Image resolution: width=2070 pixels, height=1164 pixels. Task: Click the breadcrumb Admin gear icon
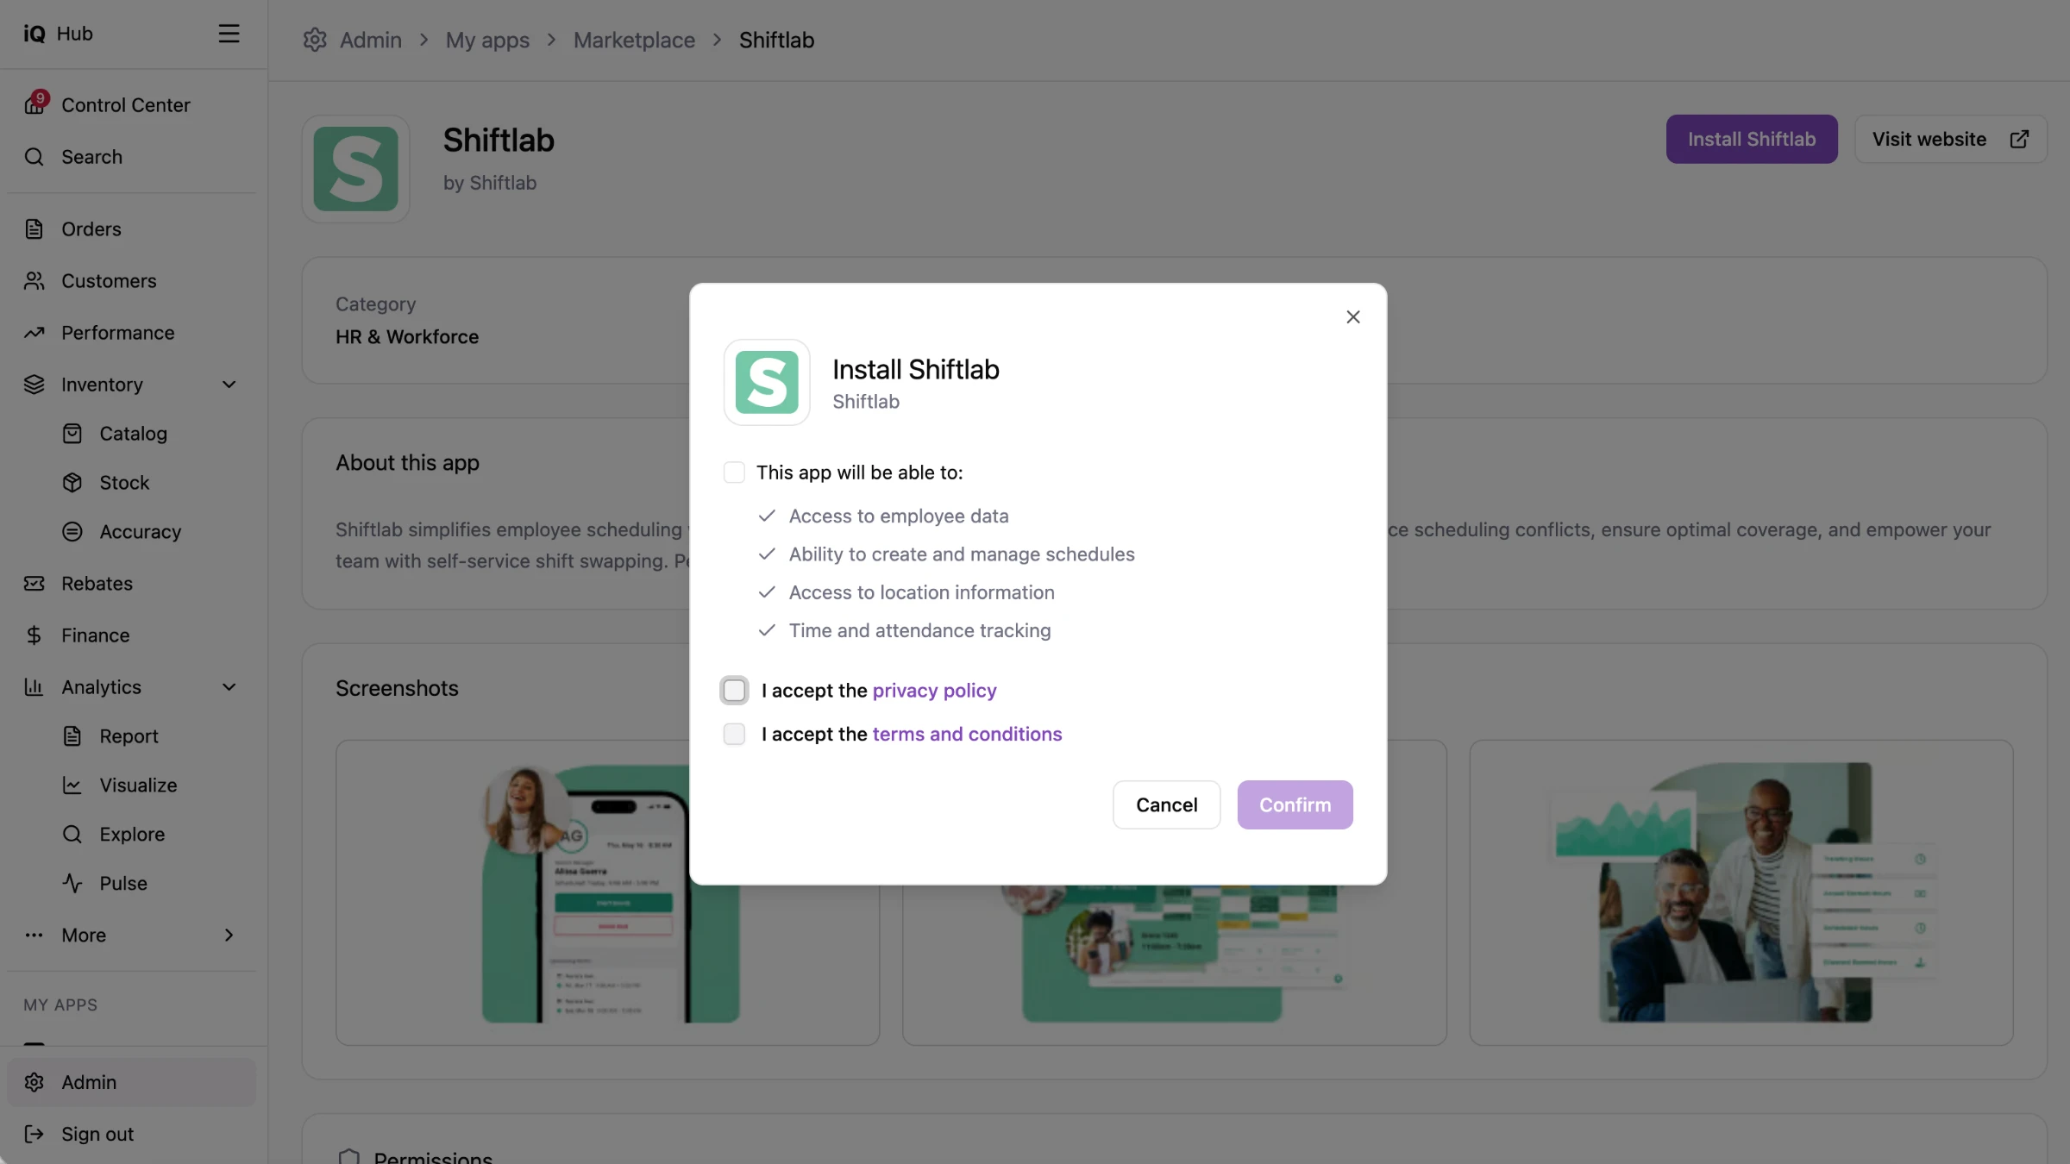click(315, 40)
